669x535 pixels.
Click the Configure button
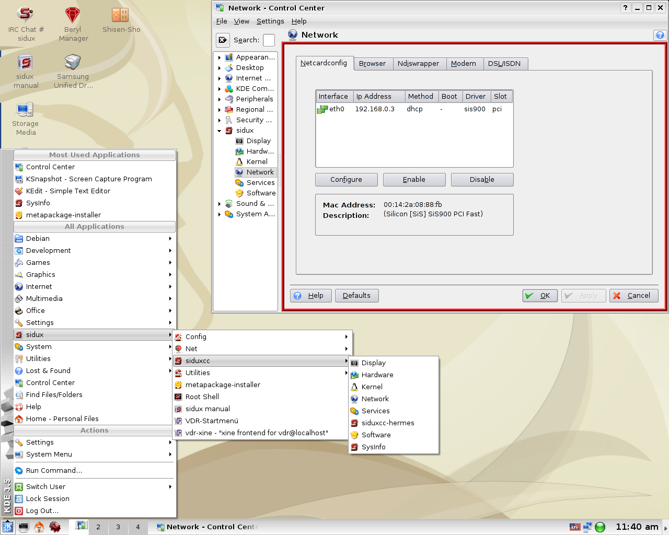coord(346,180)
